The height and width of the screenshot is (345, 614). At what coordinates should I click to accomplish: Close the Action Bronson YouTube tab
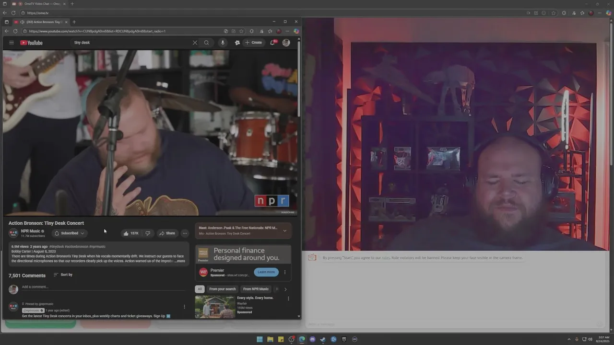pyautogui.click(x=66, y=22)
